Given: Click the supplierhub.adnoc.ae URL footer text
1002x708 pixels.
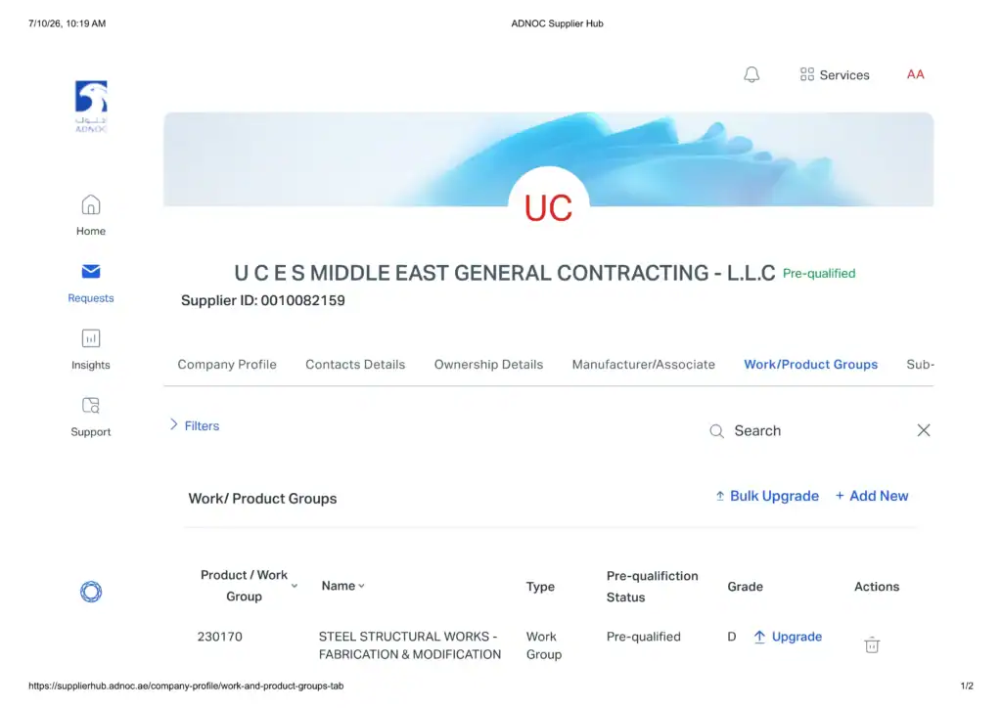Looking at the screenshot, I should tap(186, 686).
